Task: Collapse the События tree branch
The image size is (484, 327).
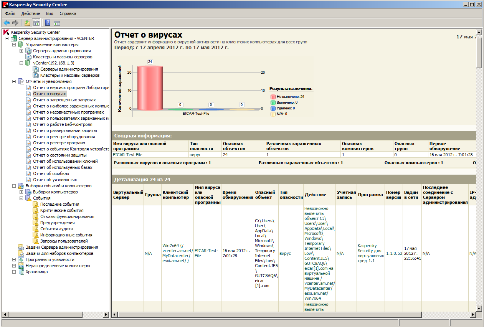Action: (x=21, y=198)
